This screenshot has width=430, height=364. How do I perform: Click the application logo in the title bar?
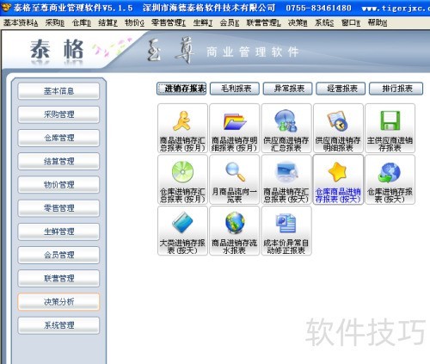pyautogui.click(x=5, y=7)
